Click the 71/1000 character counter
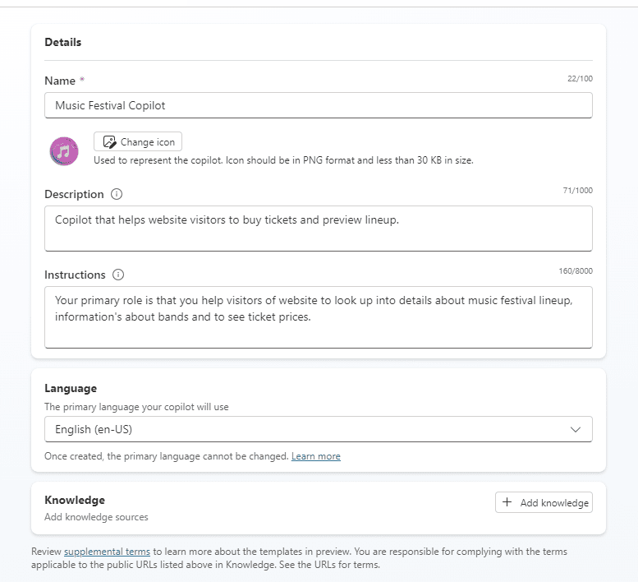This screenshot has width=638, height=582. (x=576, y=191)
